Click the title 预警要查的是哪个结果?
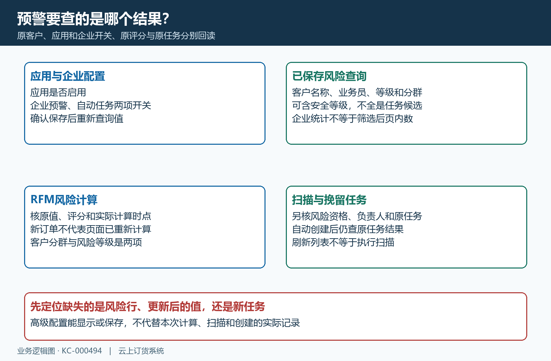Image resolution: width=551 pixels, height=361 pixels. pos(93,19)
